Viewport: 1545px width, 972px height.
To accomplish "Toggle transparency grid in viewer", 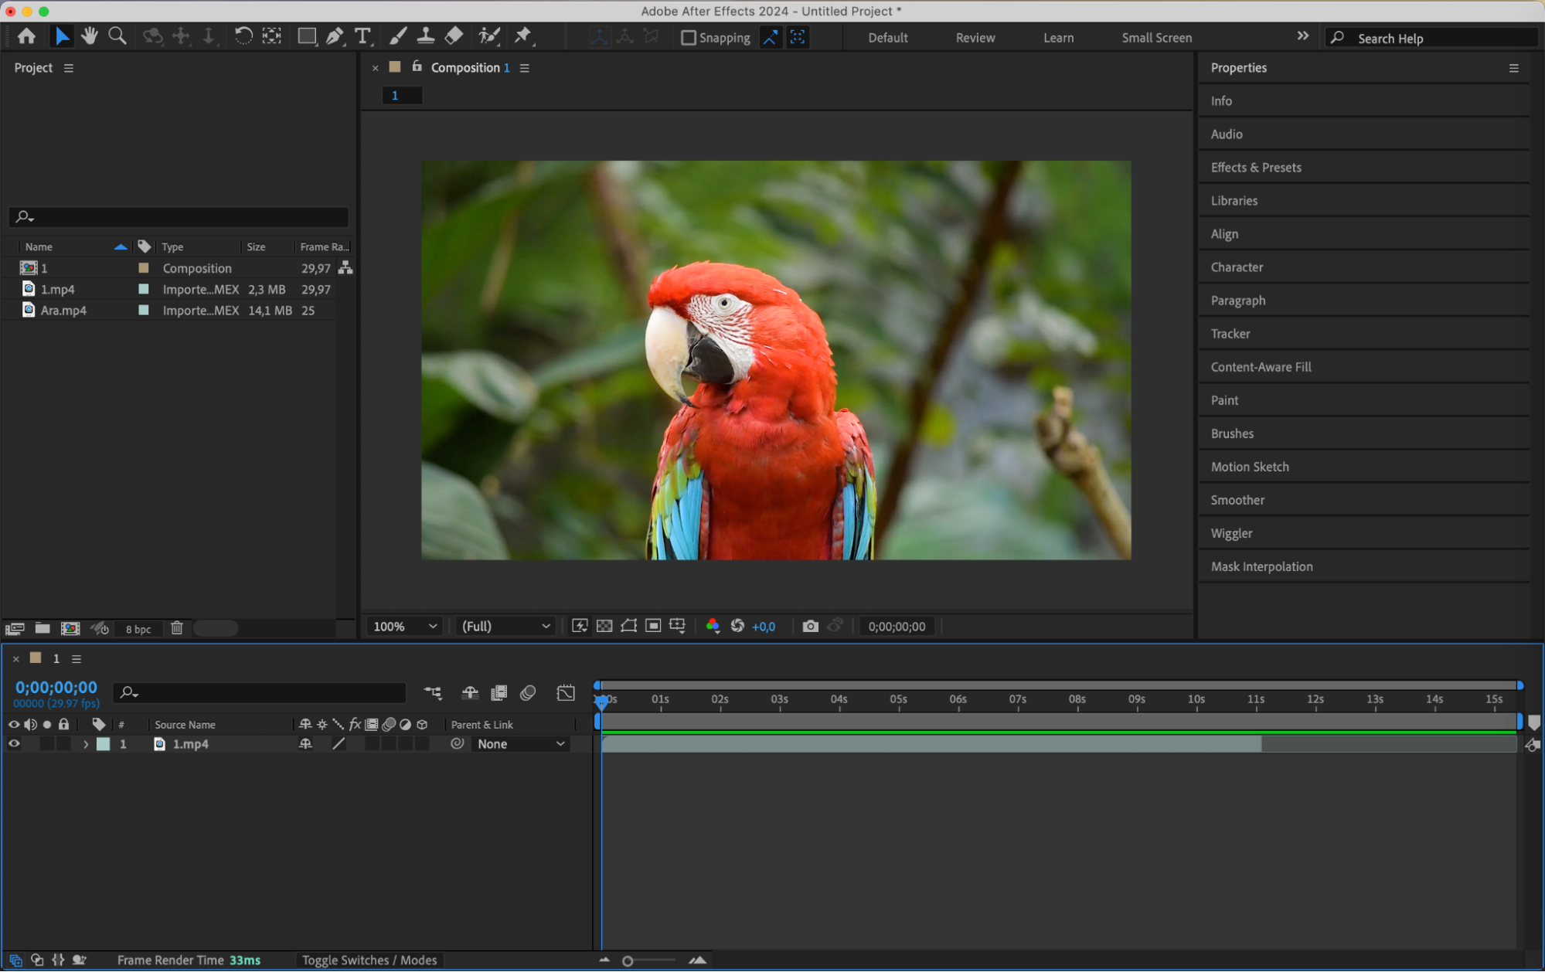I will 604,626.
